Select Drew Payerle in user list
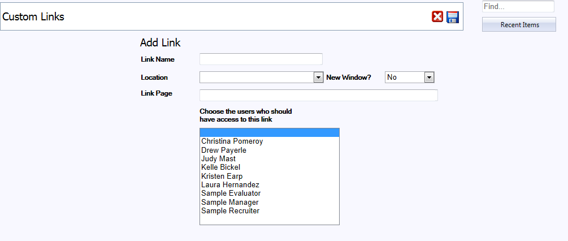568x241 pixels. 224,150
